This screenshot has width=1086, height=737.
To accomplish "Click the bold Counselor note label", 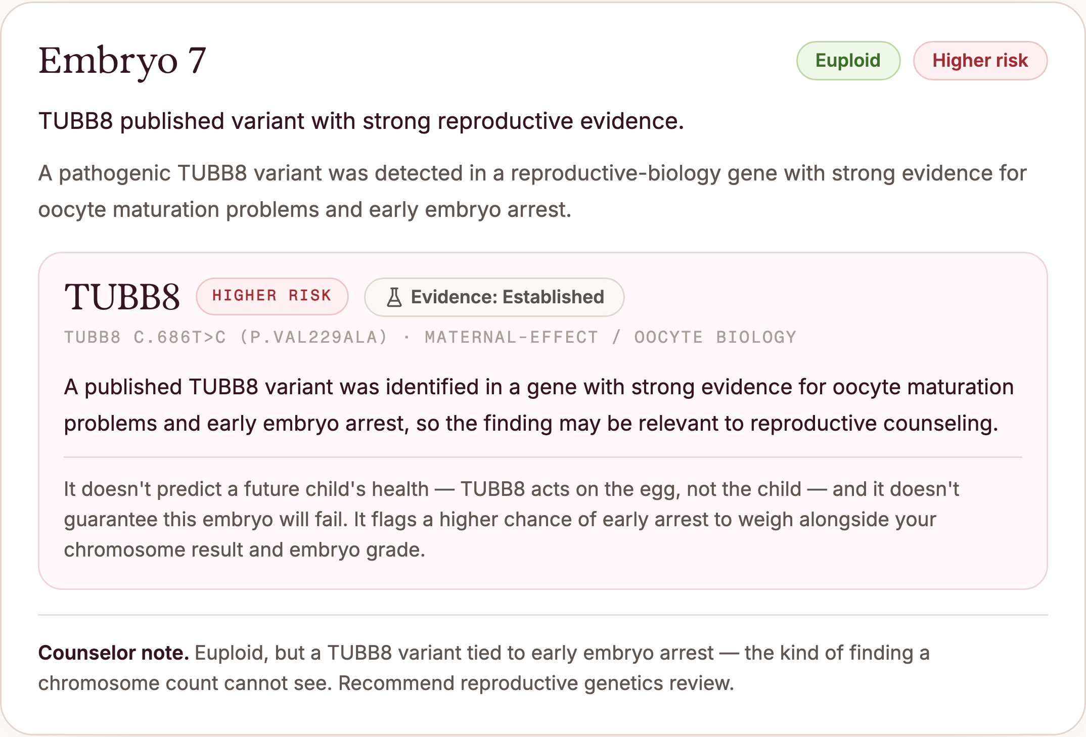I will click(114, 653).
